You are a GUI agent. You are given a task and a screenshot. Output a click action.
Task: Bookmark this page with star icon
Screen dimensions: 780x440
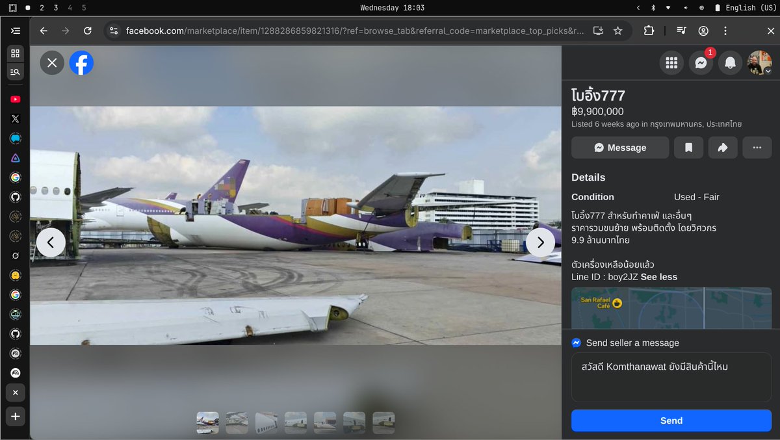(617, 31)
